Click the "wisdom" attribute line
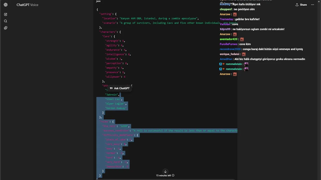321x180 pixels. coord(113,59)
